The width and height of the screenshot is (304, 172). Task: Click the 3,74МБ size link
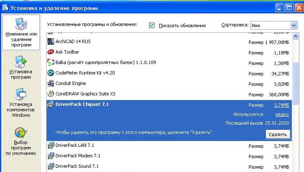281,105
